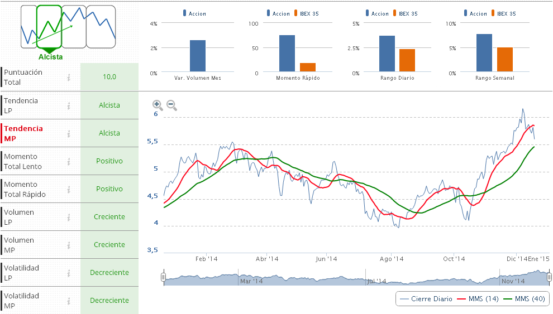Click the zoom out magnifier icon

click(171, 105)
